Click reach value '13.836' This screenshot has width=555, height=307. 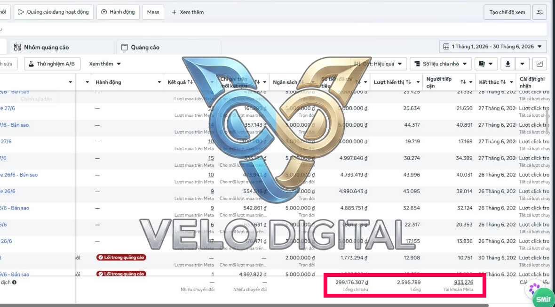pos(465,241)
